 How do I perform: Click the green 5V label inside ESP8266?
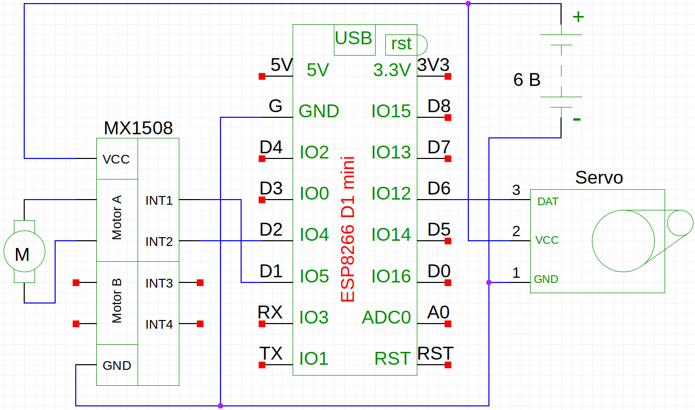[317, 70]
